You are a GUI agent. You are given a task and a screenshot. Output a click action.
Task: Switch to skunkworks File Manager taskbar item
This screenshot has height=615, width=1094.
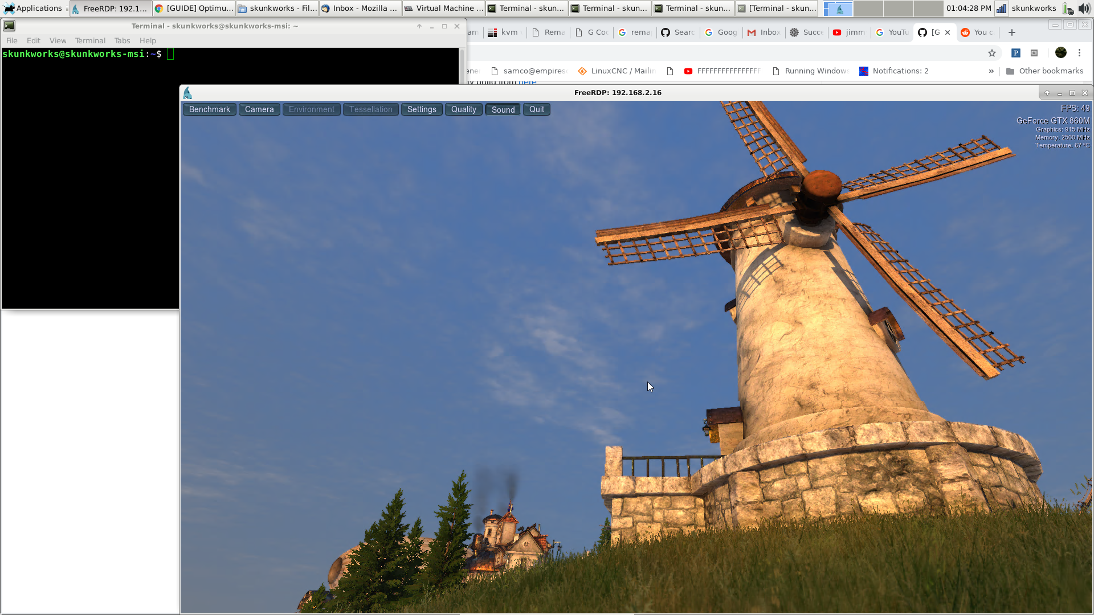click(277, 8)
